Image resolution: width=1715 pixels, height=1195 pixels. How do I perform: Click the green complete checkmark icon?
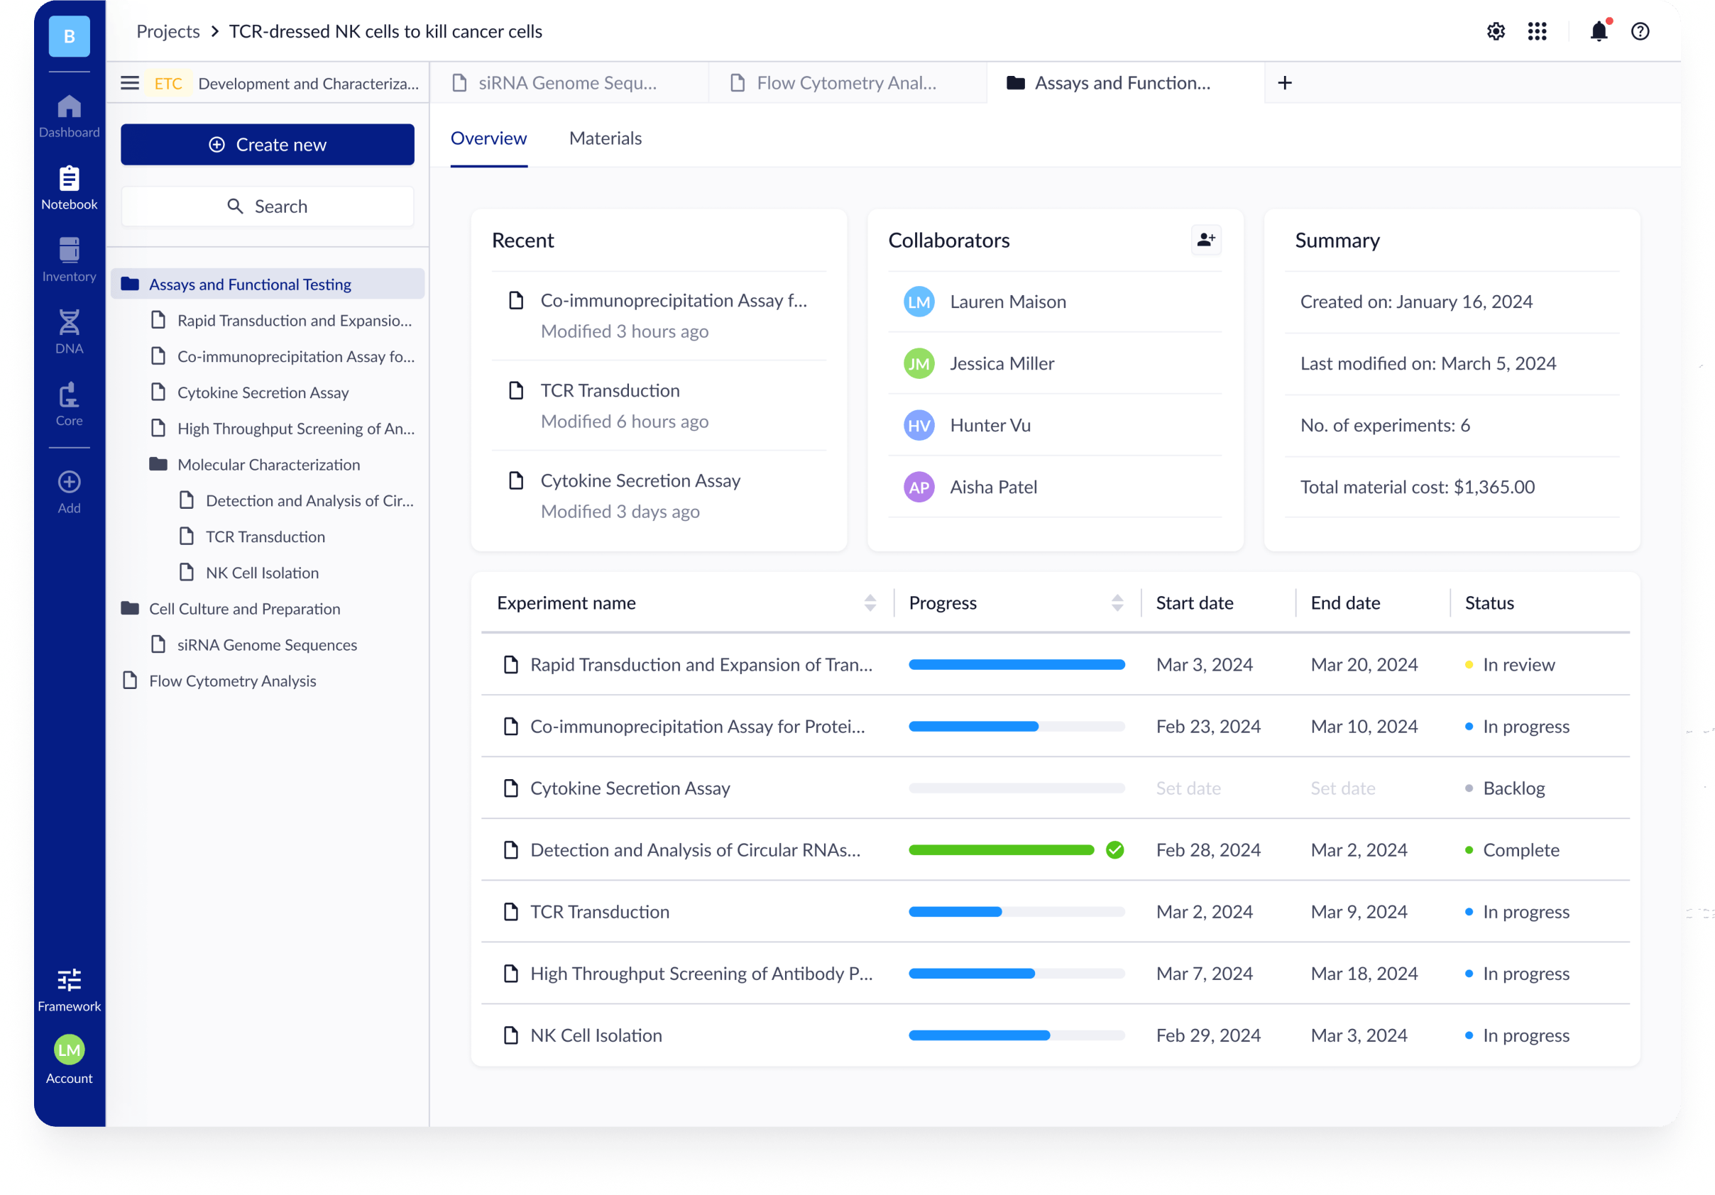click(1114, 850)
